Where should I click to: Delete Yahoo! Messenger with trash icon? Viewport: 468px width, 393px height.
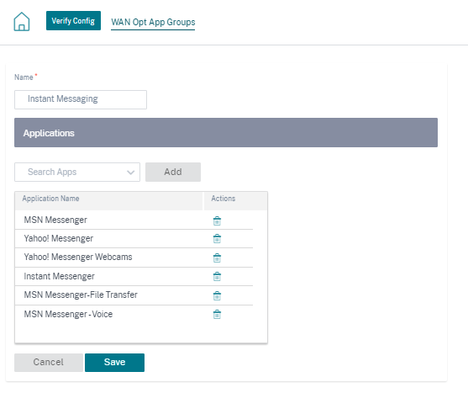217,239
